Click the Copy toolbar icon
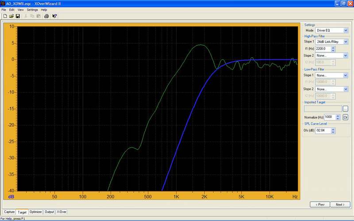 tap(32, 16)
